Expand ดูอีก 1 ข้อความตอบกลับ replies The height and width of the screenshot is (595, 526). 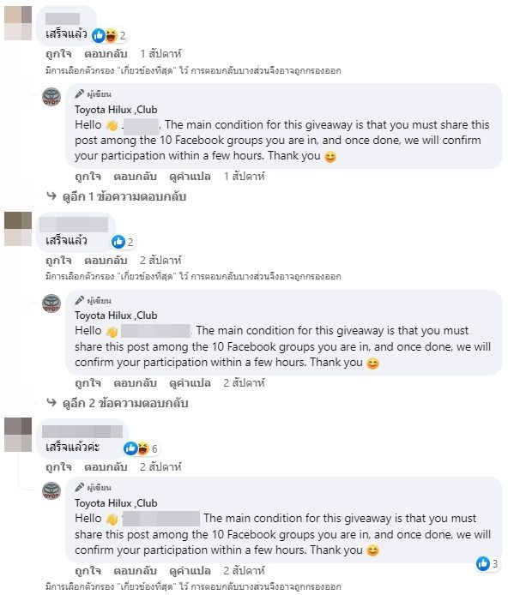(124, 196)
